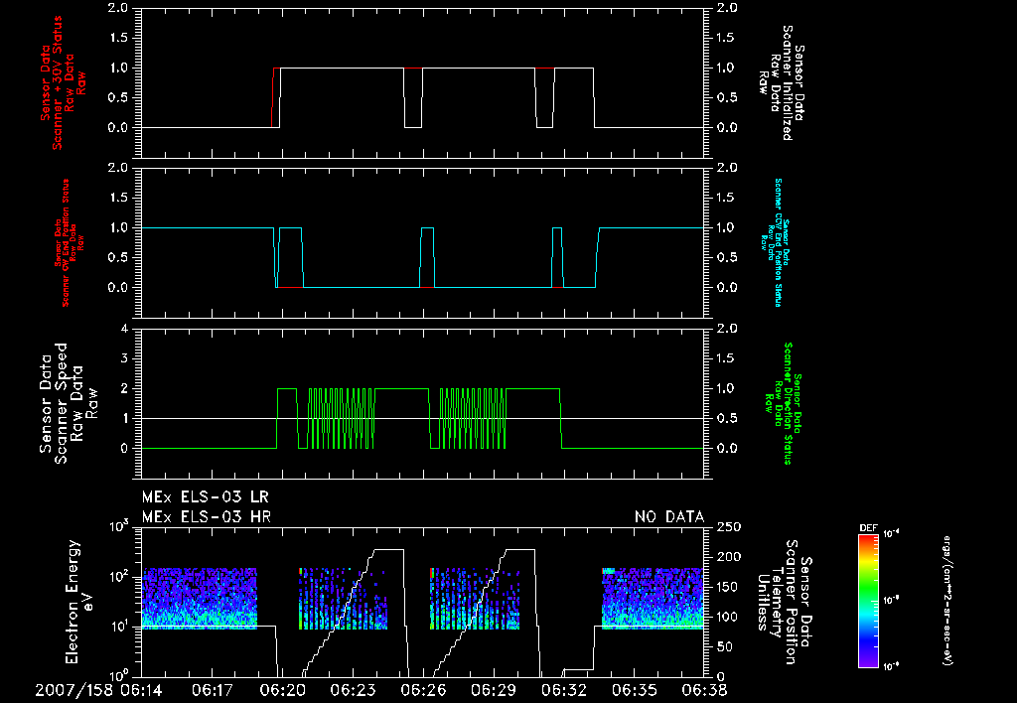
Task: Click the 06:32 time axis label
Action: tap(563, 690)
